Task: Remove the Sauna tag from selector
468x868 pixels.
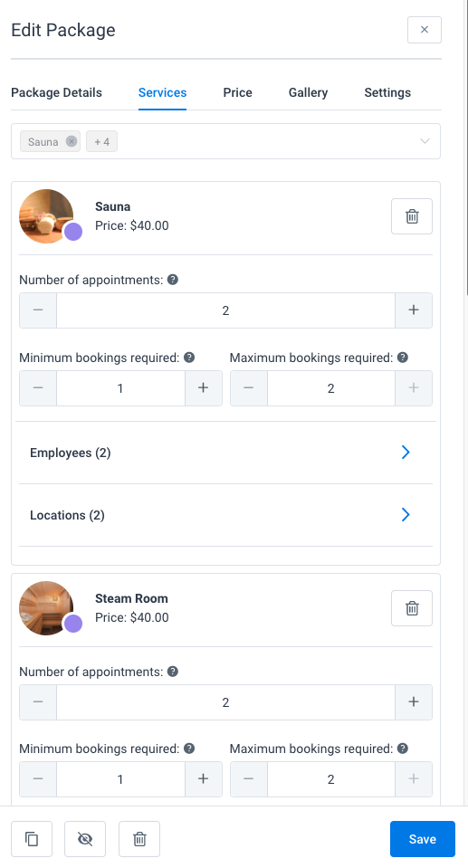Action: pos(72,141)
